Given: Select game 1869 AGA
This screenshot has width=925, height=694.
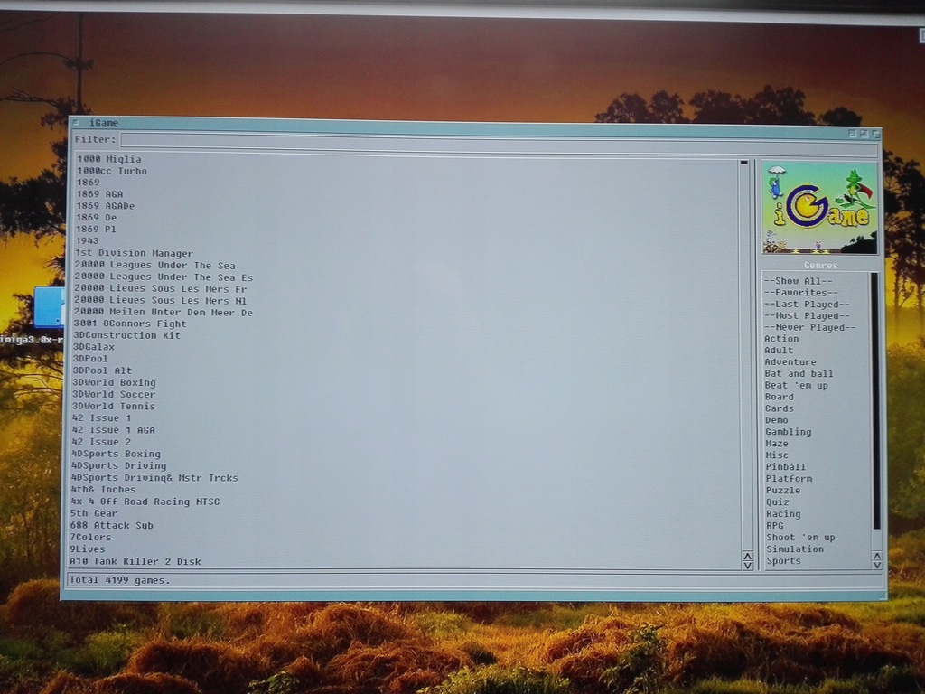Looking at the screenshot, I should 99,194.
